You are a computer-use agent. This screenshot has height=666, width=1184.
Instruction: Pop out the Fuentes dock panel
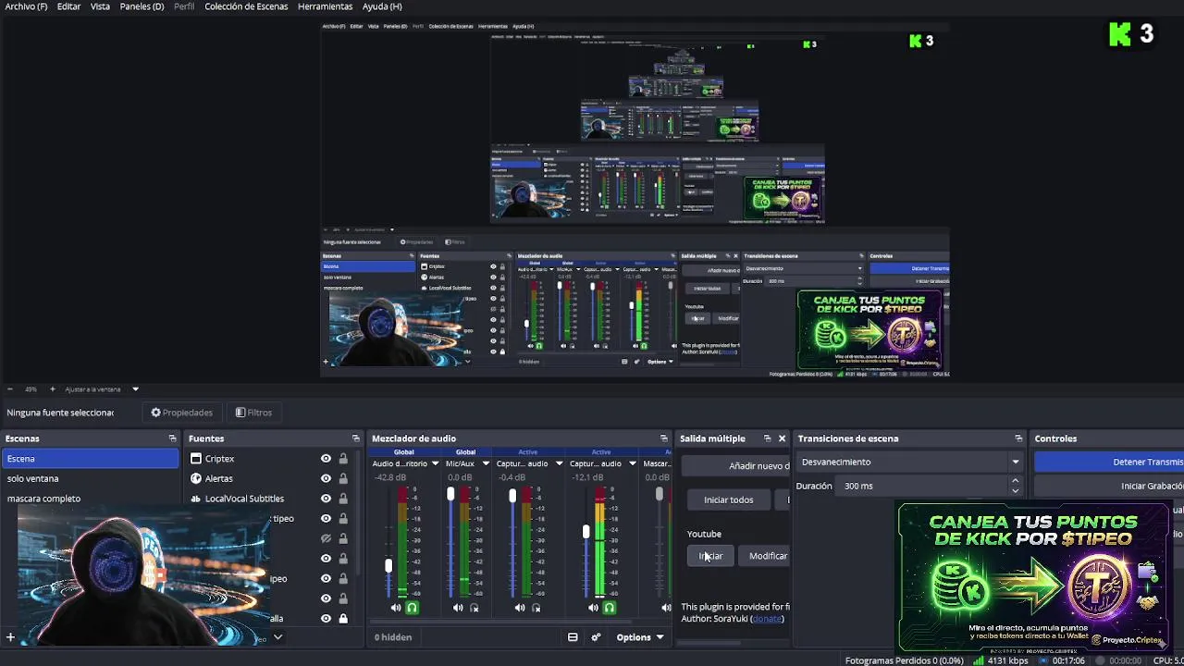tap(355, 438)
